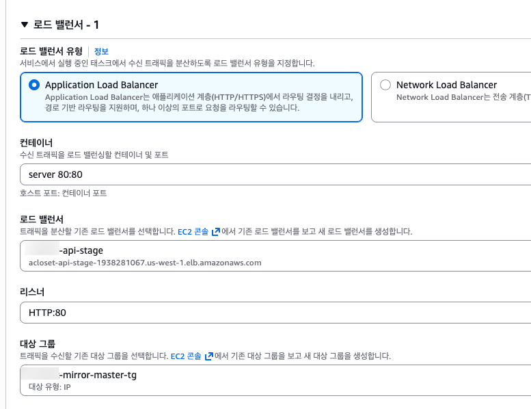Click the 로드 밸런서 유형 label

[51, 51]
